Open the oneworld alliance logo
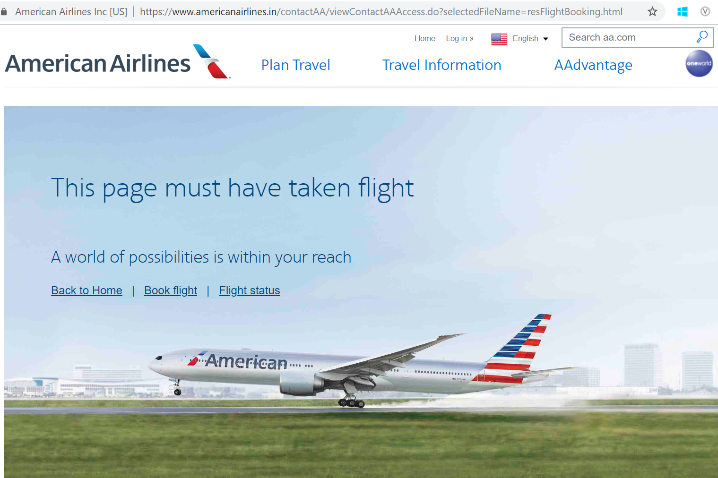 (x=699, y=63)
